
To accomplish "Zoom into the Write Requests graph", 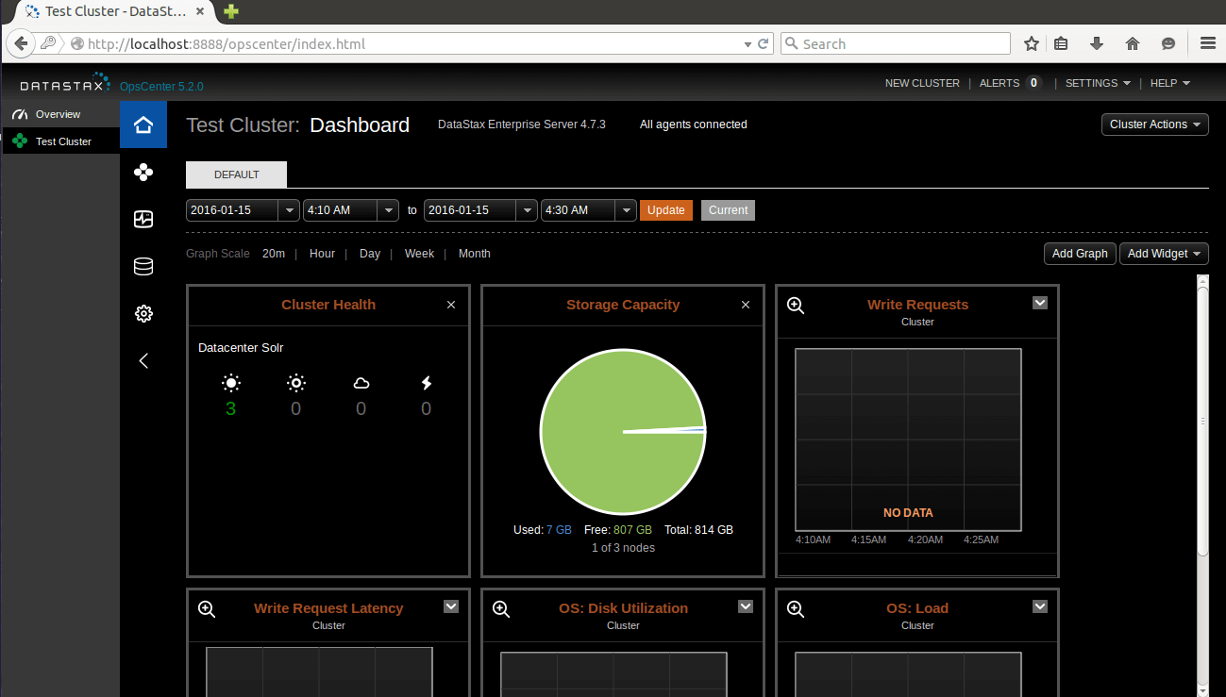I will [796, 305].
